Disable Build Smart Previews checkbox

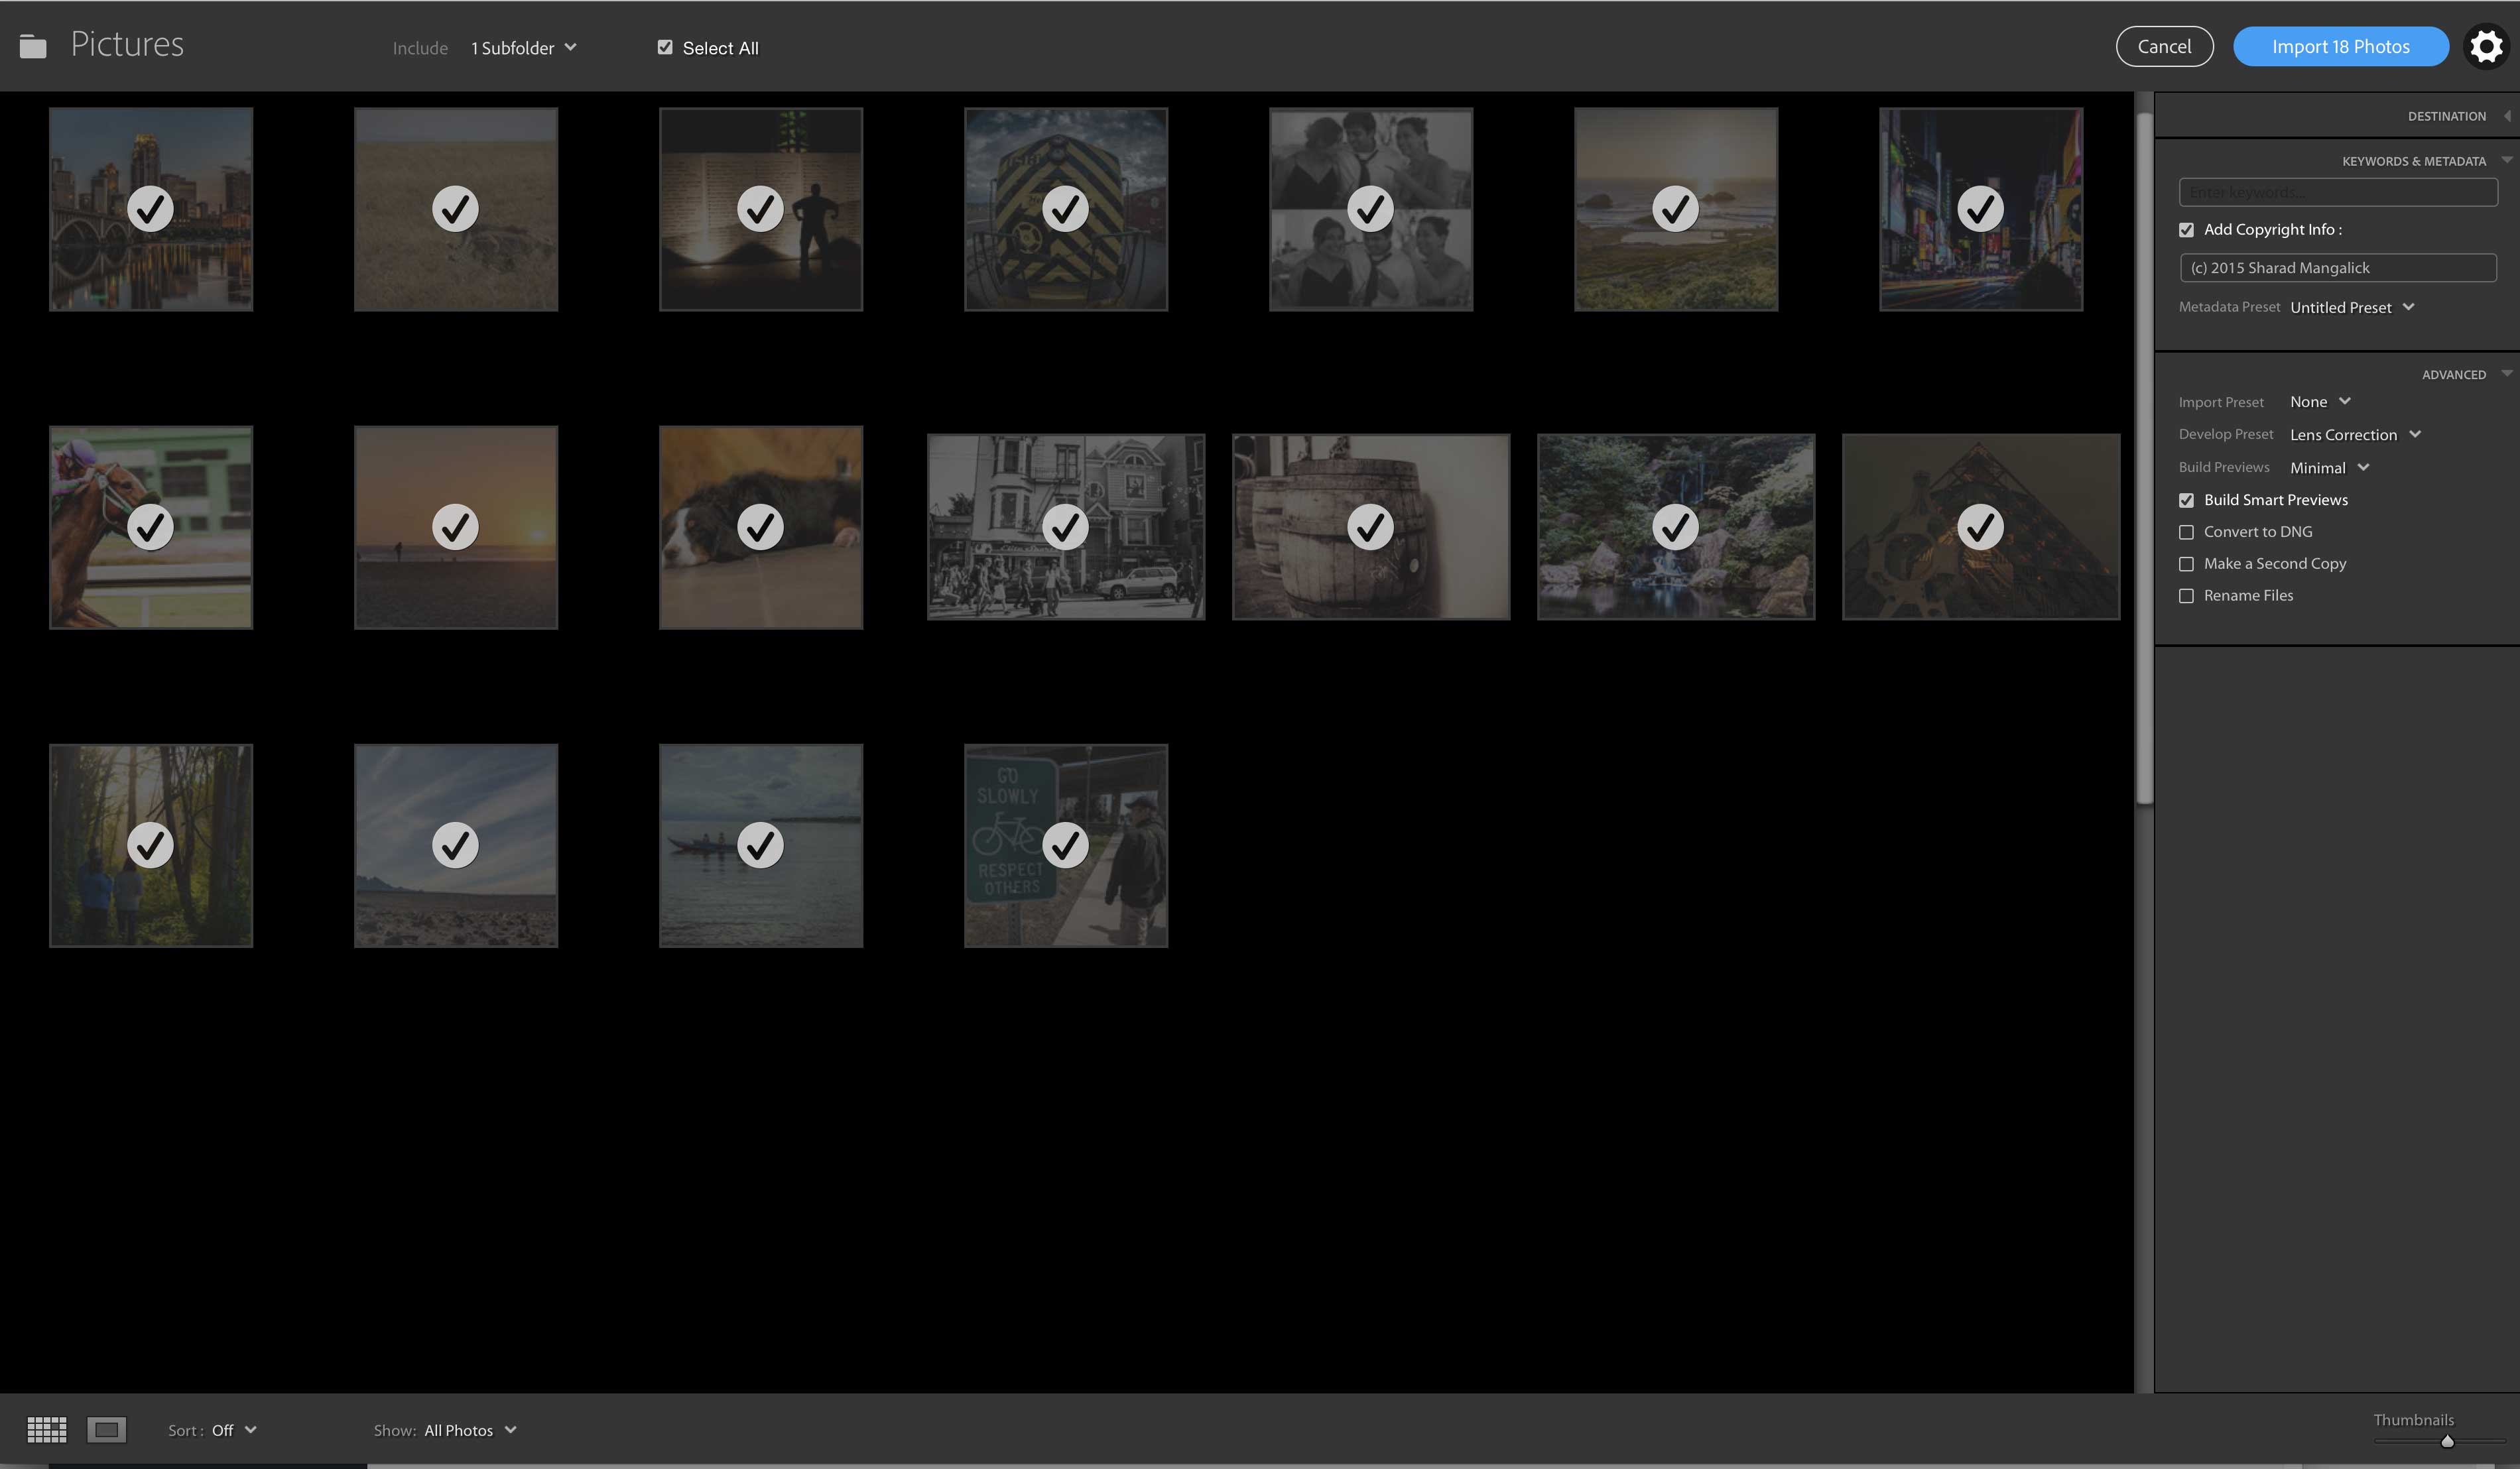[2186, 500]
